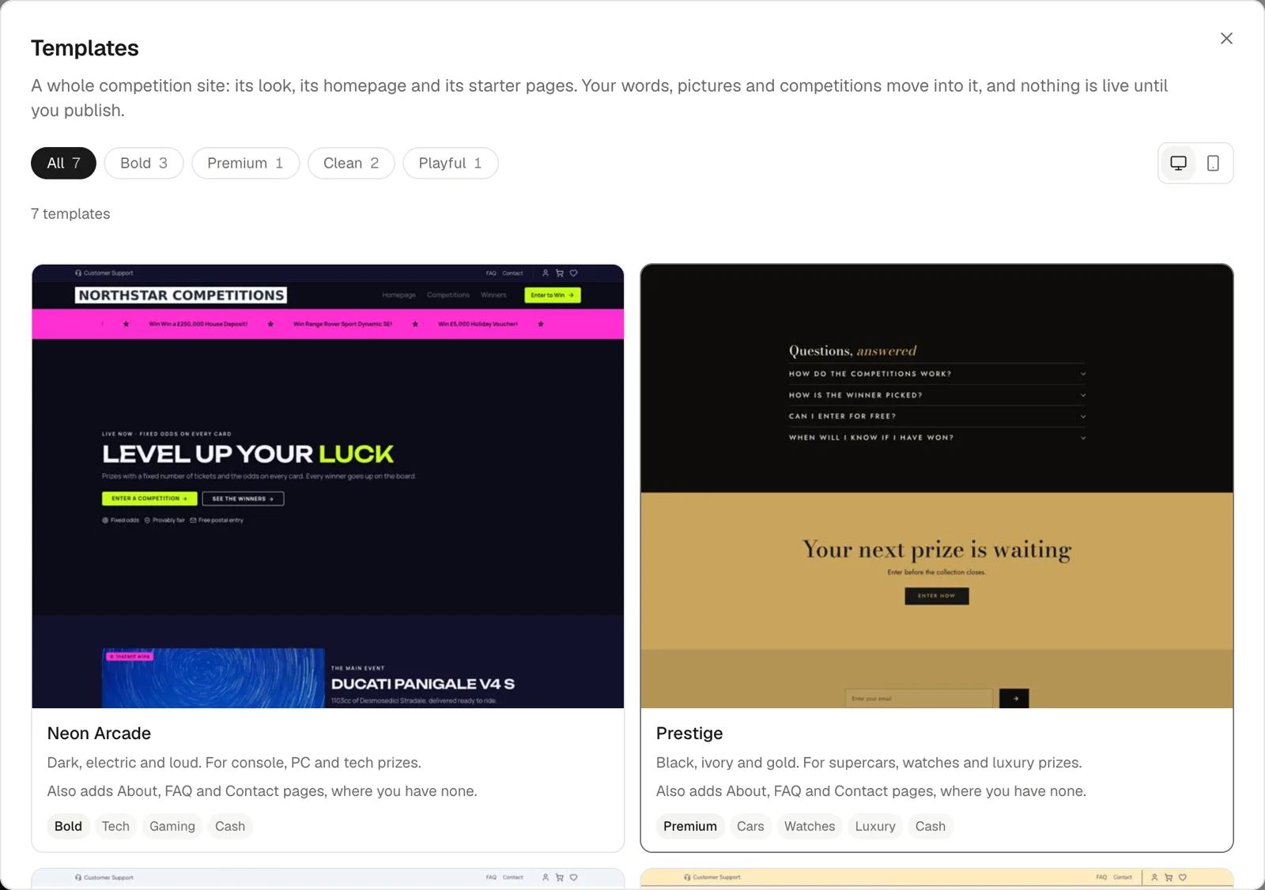This screenshot has width=1265, height=890.
Task: Show All 7 templates filter
Action: tap(63, 163)
